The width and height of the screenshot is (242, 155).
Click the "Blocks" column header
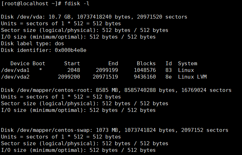click(146, 63)
